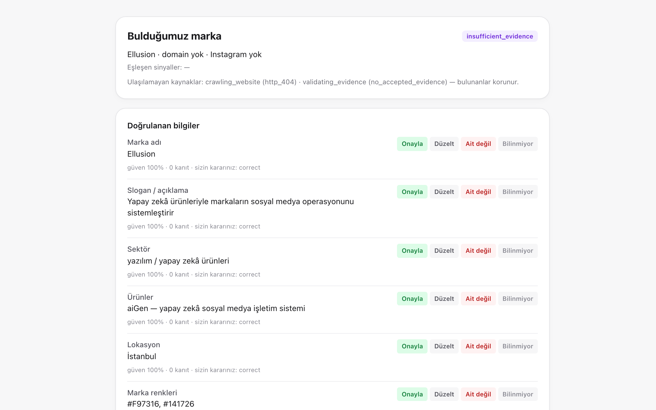Approve Lokasyon İstanbul with Onayla

pyautogui.click(x=412, y=346)
